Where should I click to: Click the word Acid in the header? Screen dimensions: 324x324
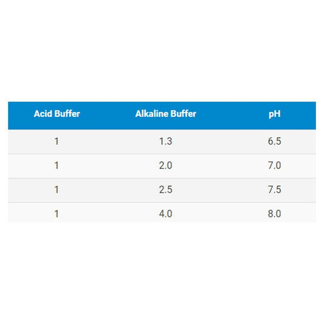point(41,114)
